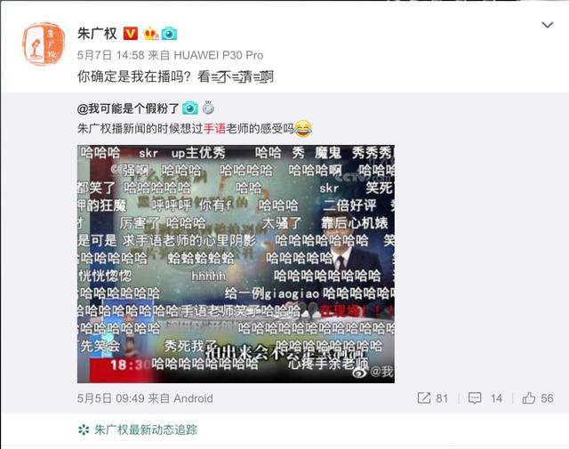
Task: Click the crown membership badge
Action: [151, 34]
